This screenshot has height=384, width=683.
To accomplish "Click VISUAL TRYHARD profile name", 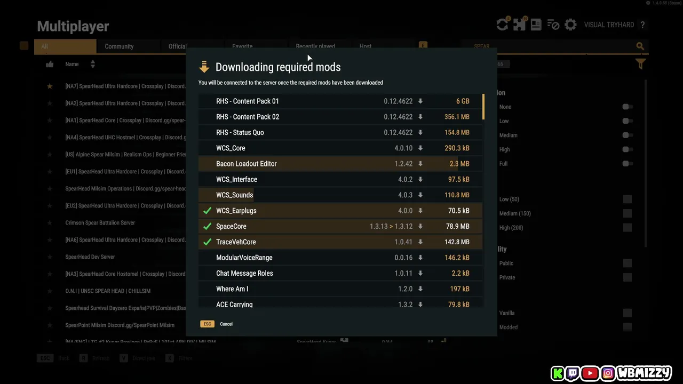I will click(x=609, y=25).
